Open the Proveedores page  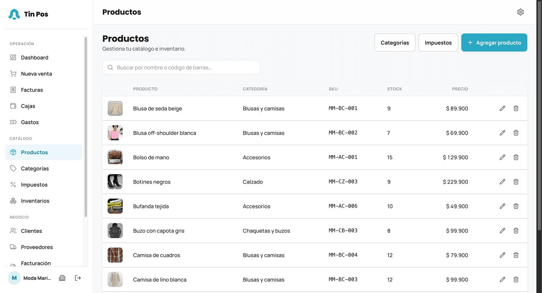[44, 247]
